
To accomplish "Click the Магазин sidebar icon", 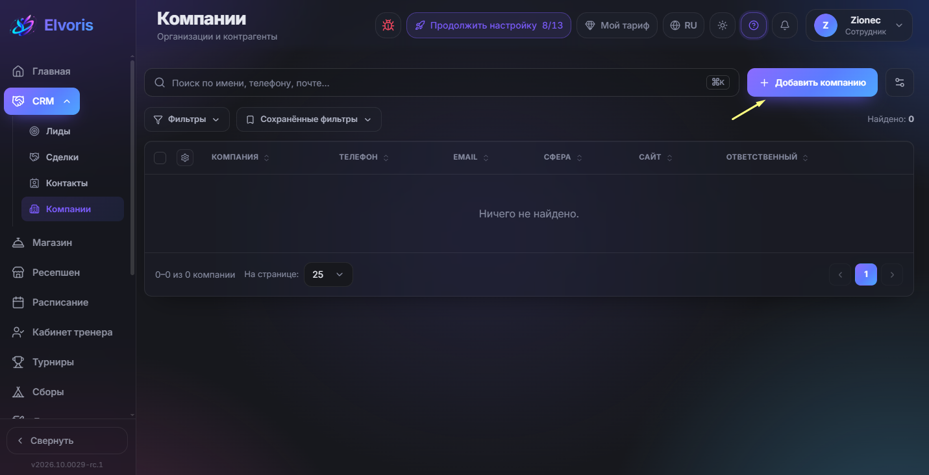I will coord(19,243).
